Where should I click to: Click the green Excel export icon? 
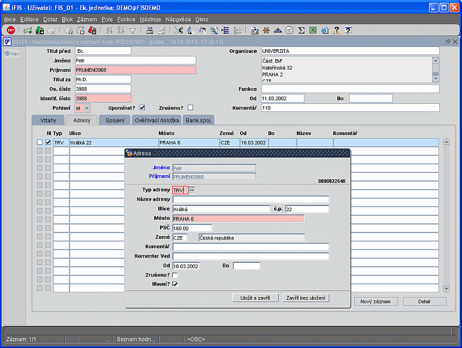312,30
